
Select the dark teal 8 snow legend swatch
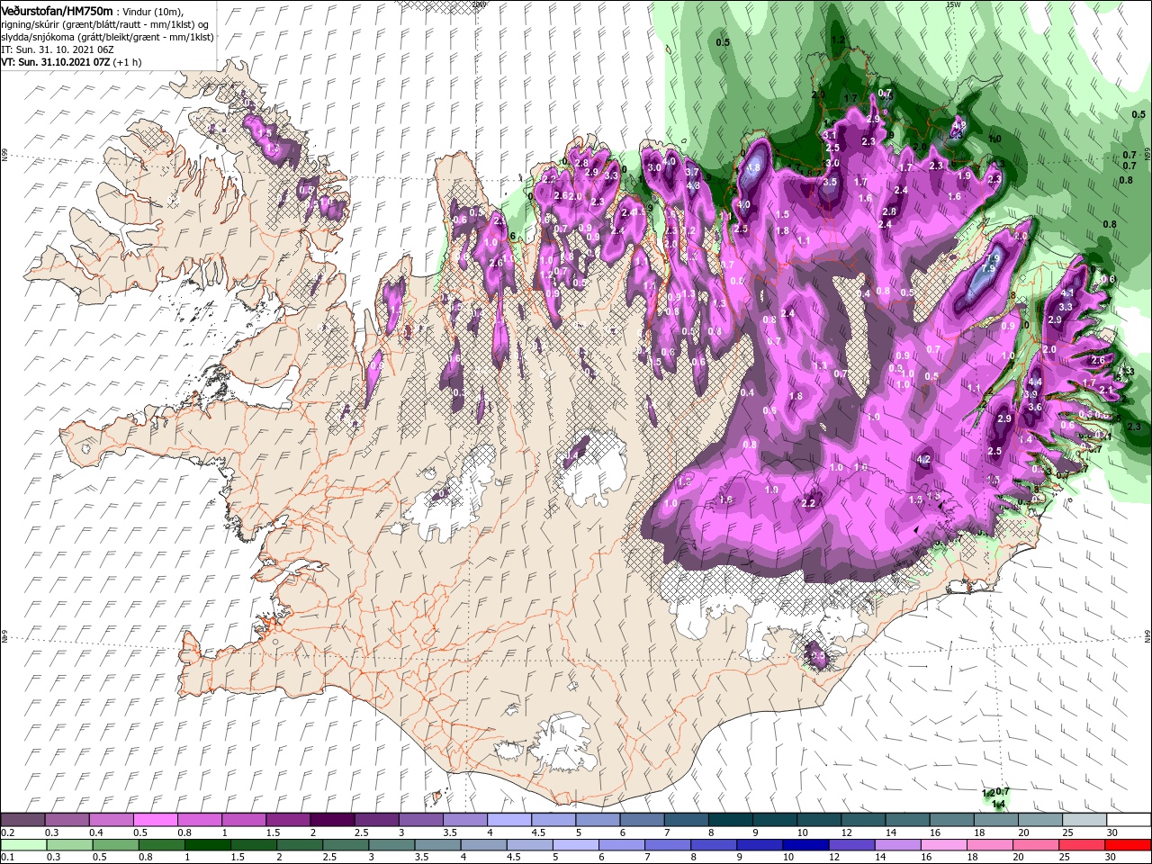(731, 819)
